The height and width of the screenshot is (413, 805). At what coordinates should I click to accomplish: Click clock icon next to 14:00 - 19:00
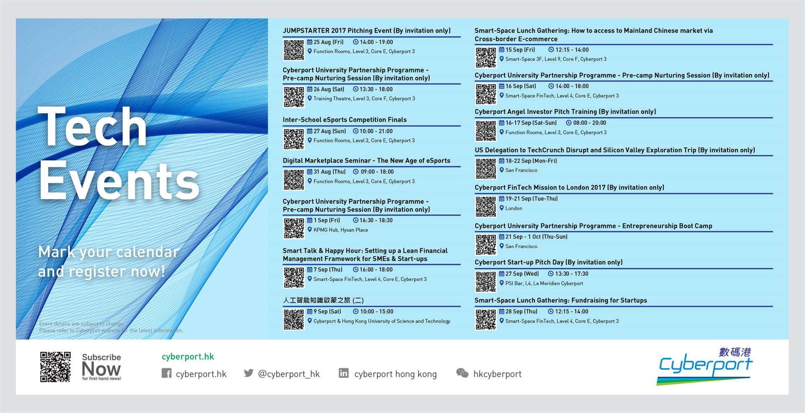[x=356, y=42]
